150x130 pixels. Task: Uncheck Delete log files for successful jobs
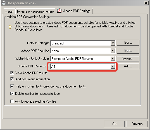[x=12, y=94]
